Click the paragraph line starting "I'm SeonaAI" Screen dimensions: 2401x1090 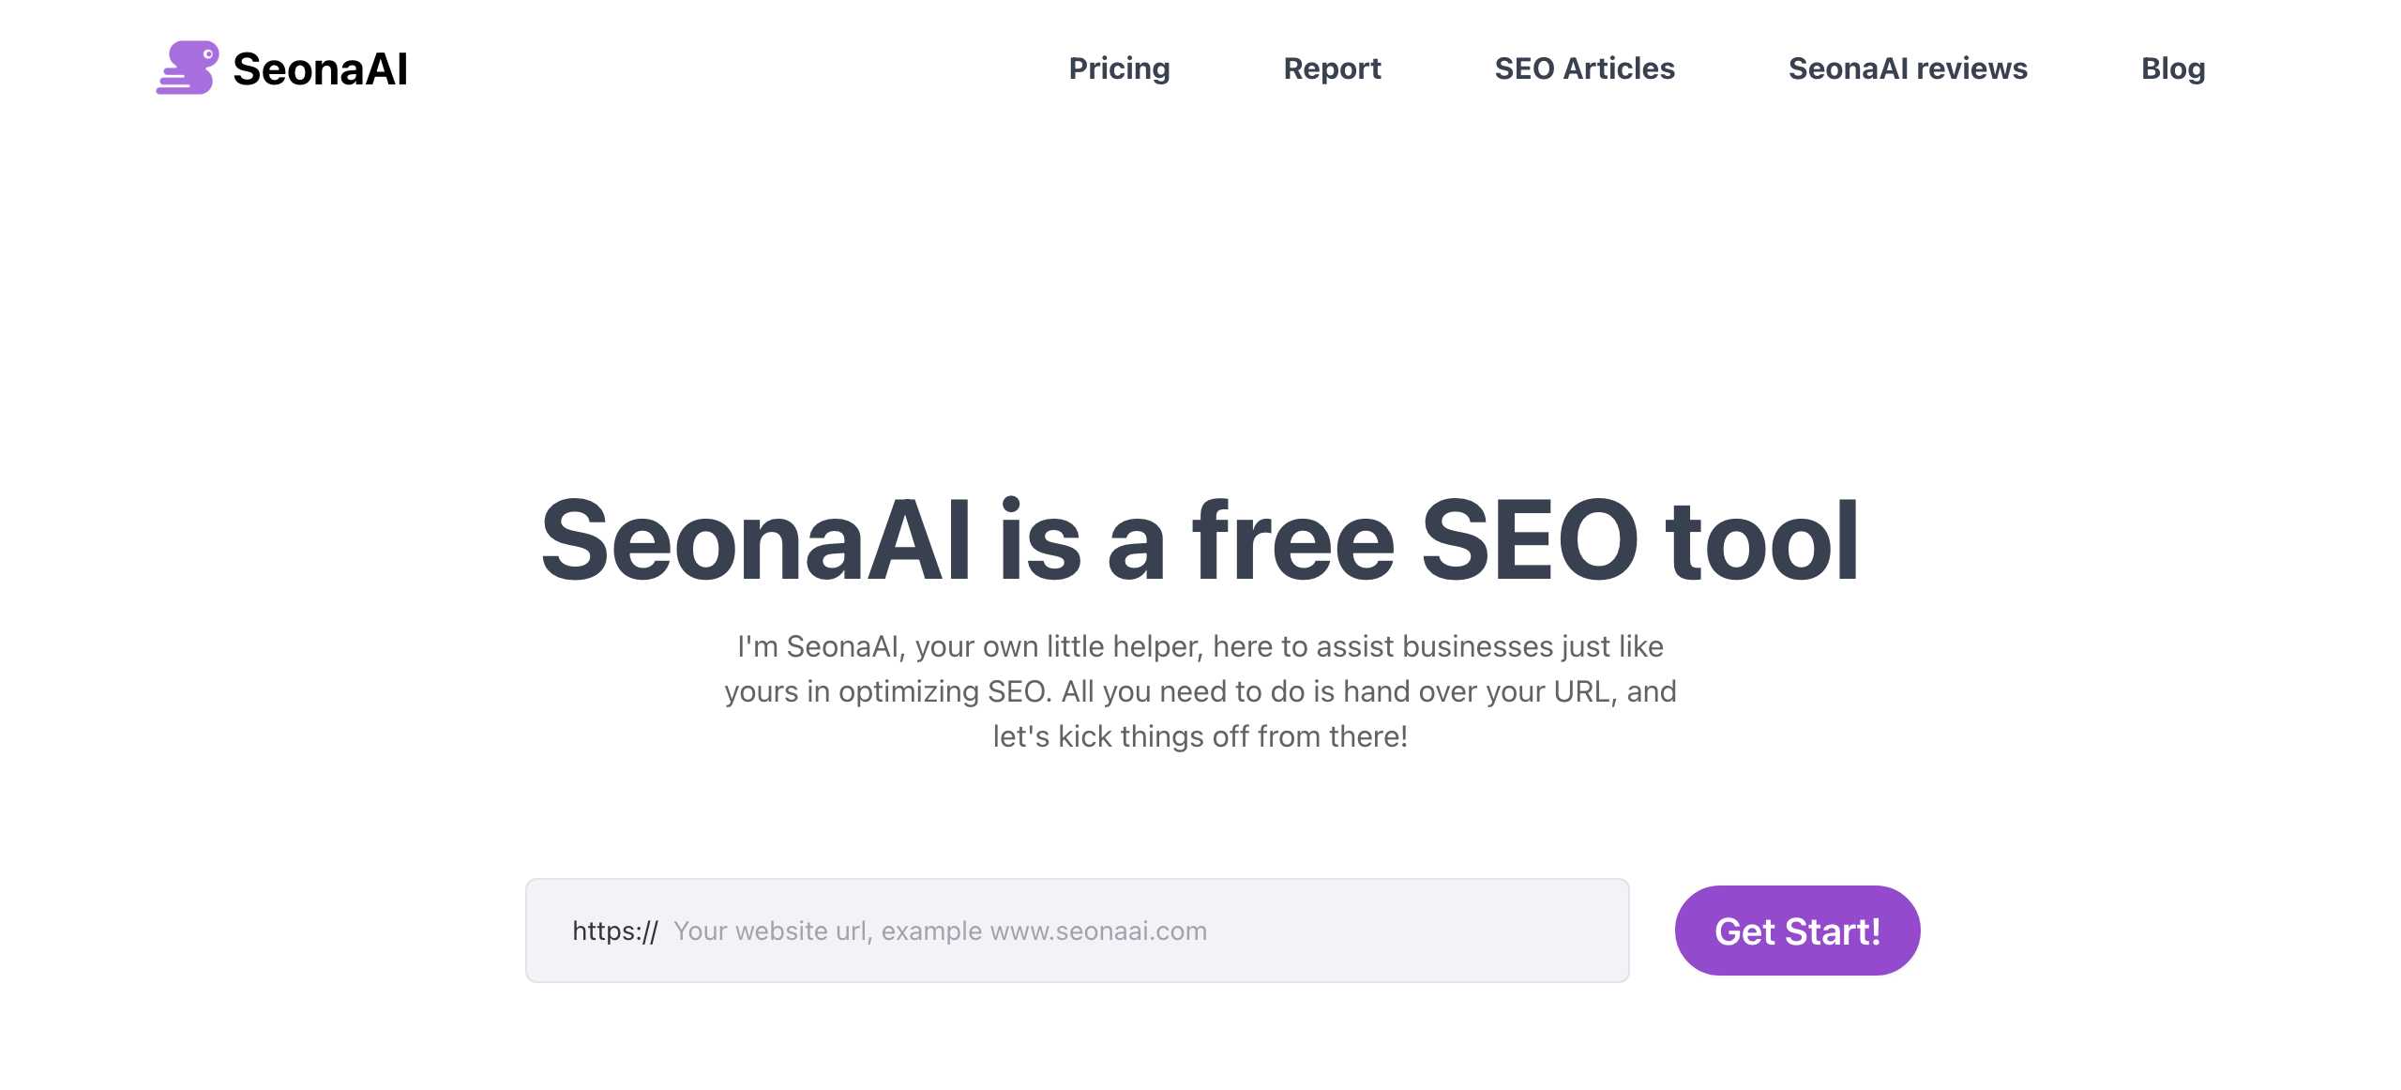tap(1200, 646)
